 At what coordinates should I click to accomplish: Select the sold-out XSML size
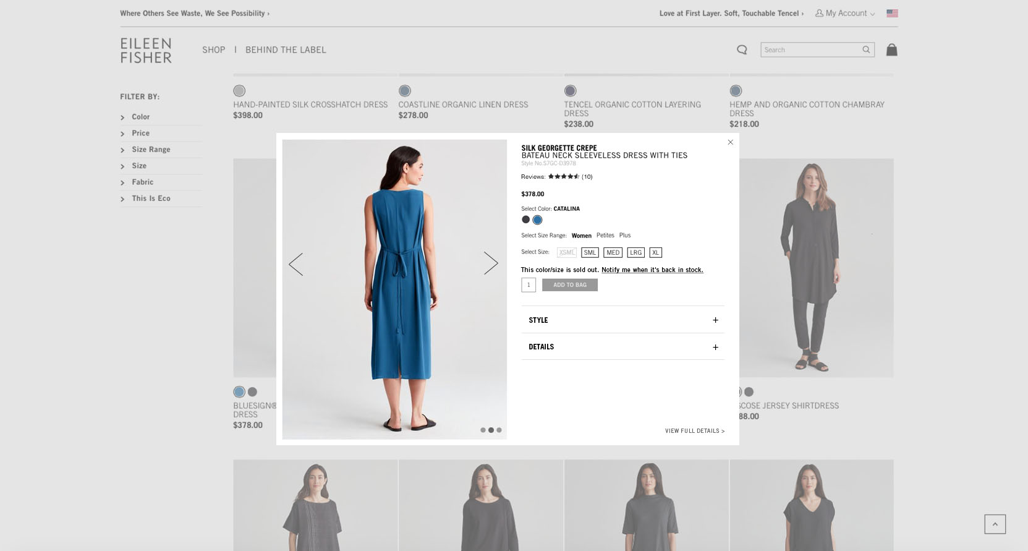point(566,252)
